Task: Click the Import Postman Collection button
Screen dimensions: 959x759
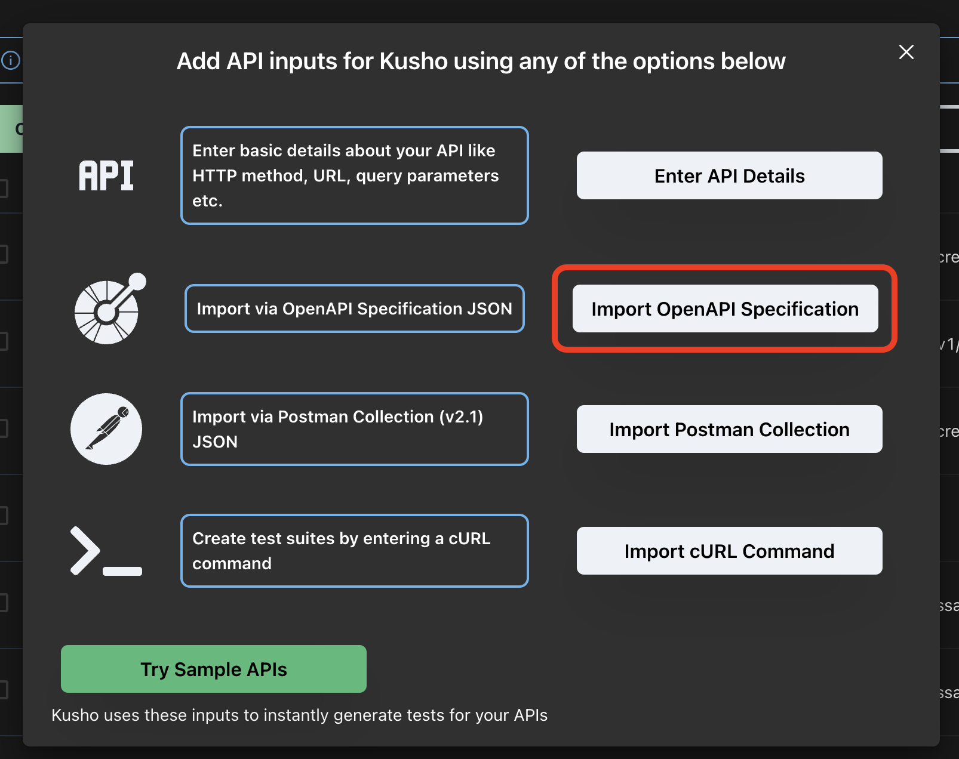Action: [x=729, y=429]
